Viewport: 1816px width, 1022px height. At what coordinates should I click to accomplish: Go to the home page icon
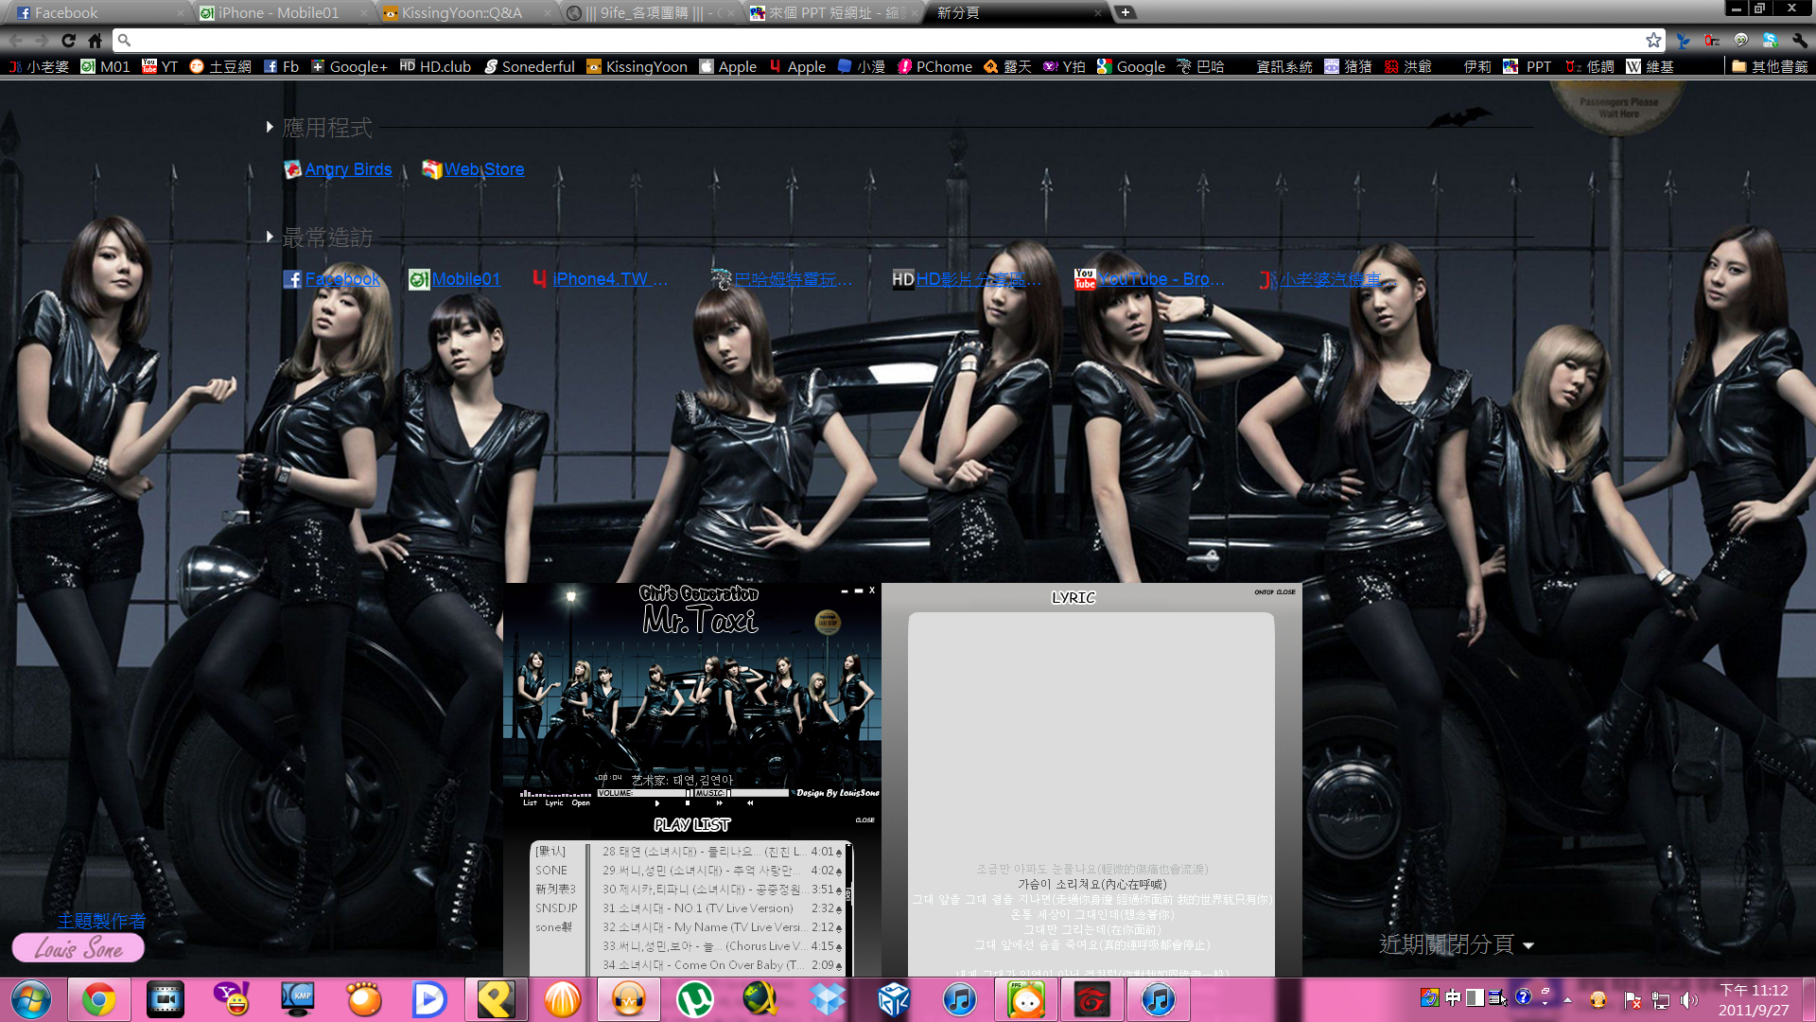pyautogui.click(x=95, y=40)
